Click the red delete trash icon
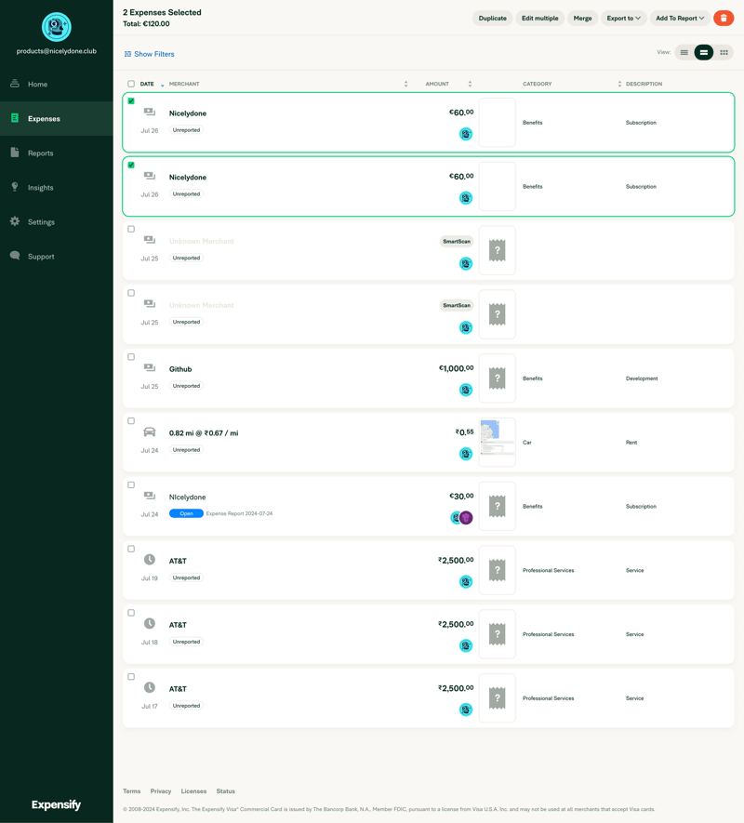 click(724, 18)
